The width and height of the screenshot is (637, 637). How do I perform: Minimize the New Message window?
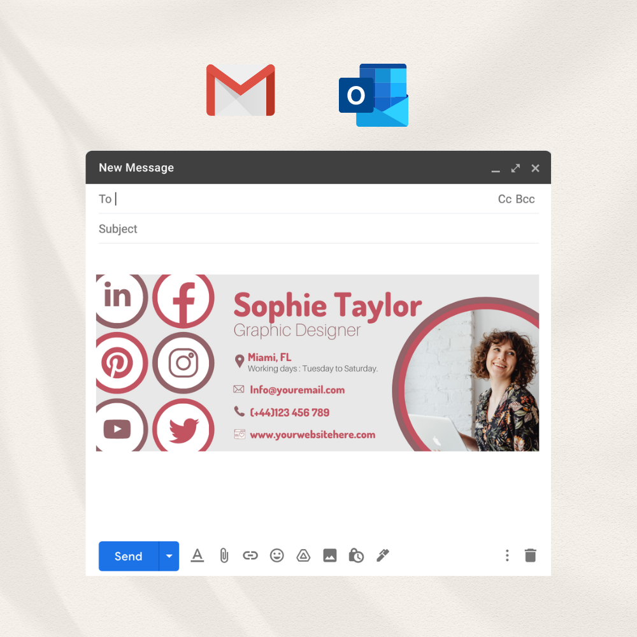click(496, 171)
